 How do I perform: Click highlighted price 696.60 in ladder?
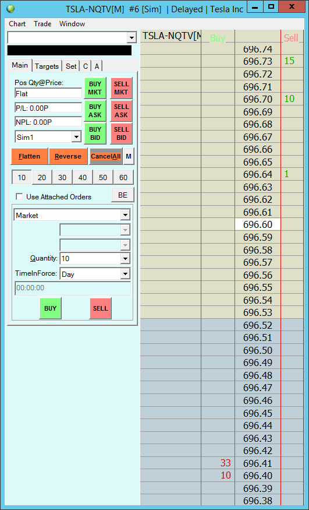[258, 224]
